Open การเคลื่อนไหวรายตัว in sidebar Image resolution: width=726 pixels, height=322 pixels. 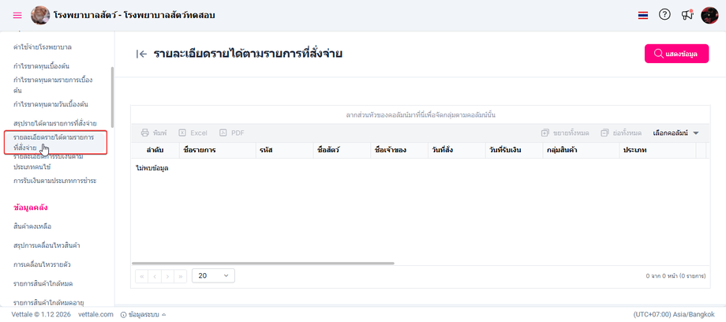[x=42, y=264]
